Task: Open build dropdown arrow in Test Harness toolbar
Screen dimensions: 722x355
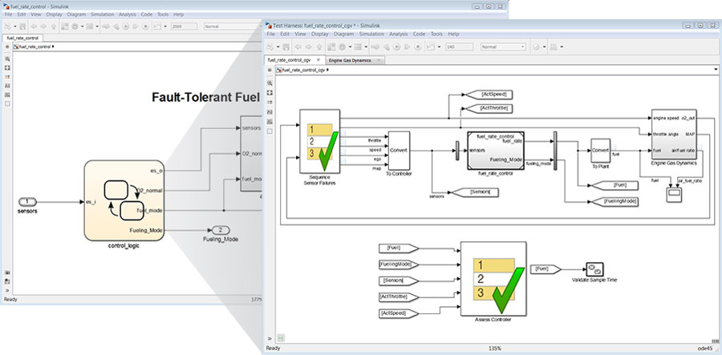Action: pos(562,47)
